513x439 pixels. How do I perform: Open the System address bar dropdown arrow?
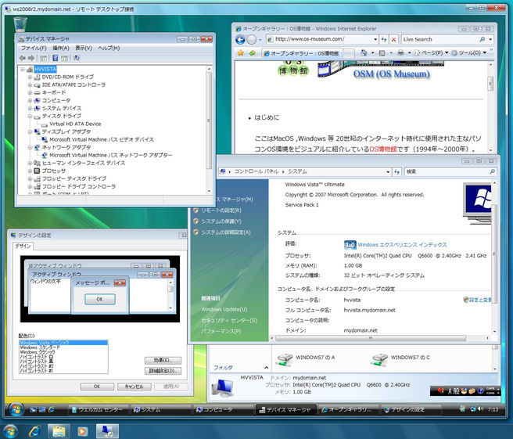click(388, 171)
